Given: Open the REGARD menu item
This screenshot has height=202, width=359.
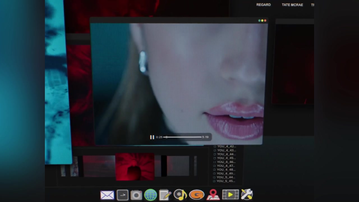Looking at the screenshot, I should click(x=263, y=5).
